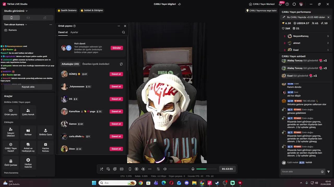Open İzleyici Dilekleri panel
Viewport: 334px width, 187px height.
(11, 132)
